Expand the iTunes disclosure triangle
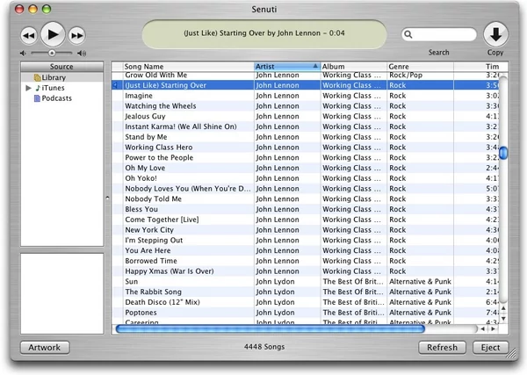Viewport: 527px width, 375px height. pyautogui.click(x=29, y=88)
